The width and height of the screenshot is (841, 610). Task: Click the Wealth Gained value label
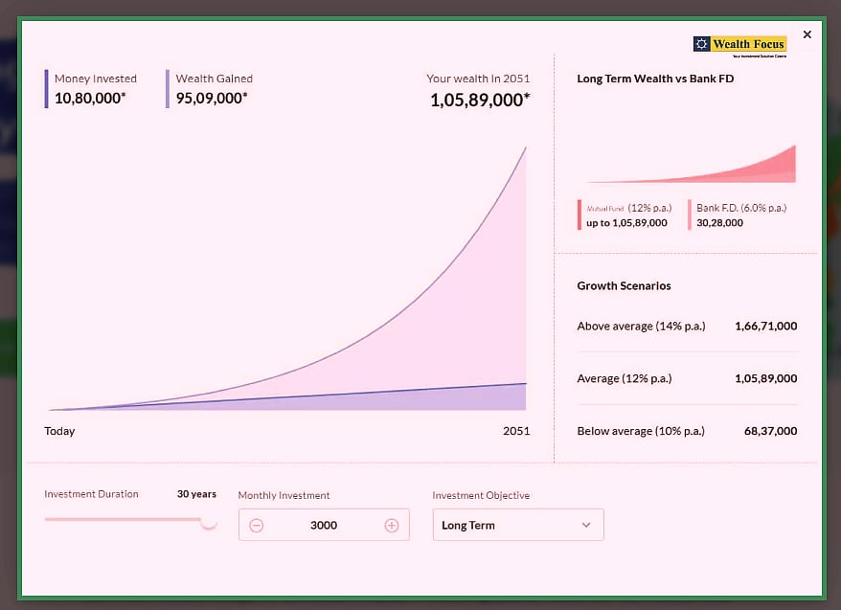211,98
